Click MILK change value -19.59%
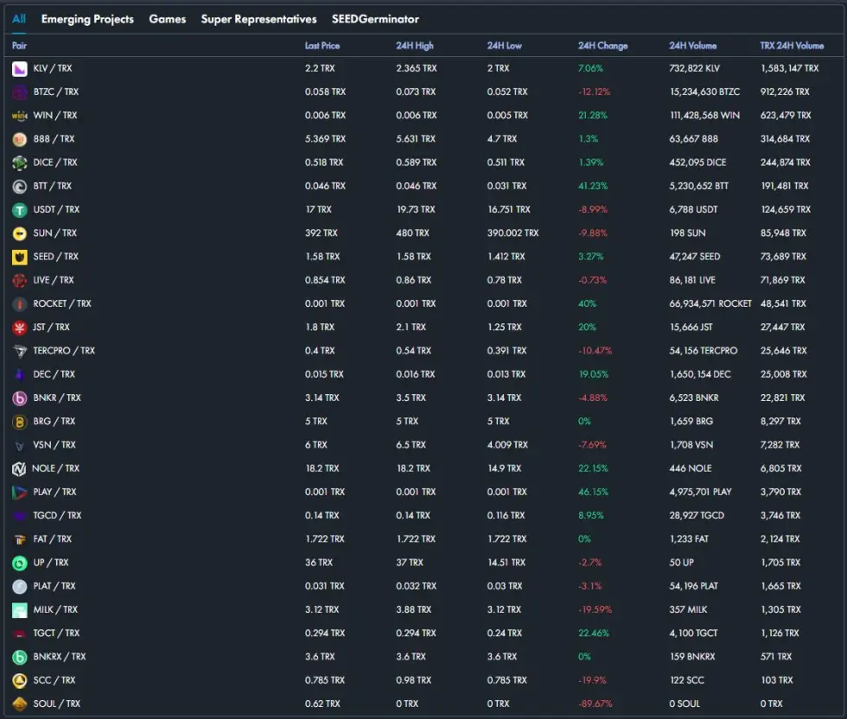The height and width of the screenshot is (719, 847). [595, 609]
